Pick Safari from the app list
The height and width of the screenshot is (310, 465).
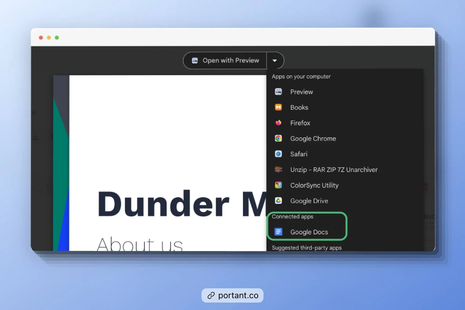click(345, 154)
